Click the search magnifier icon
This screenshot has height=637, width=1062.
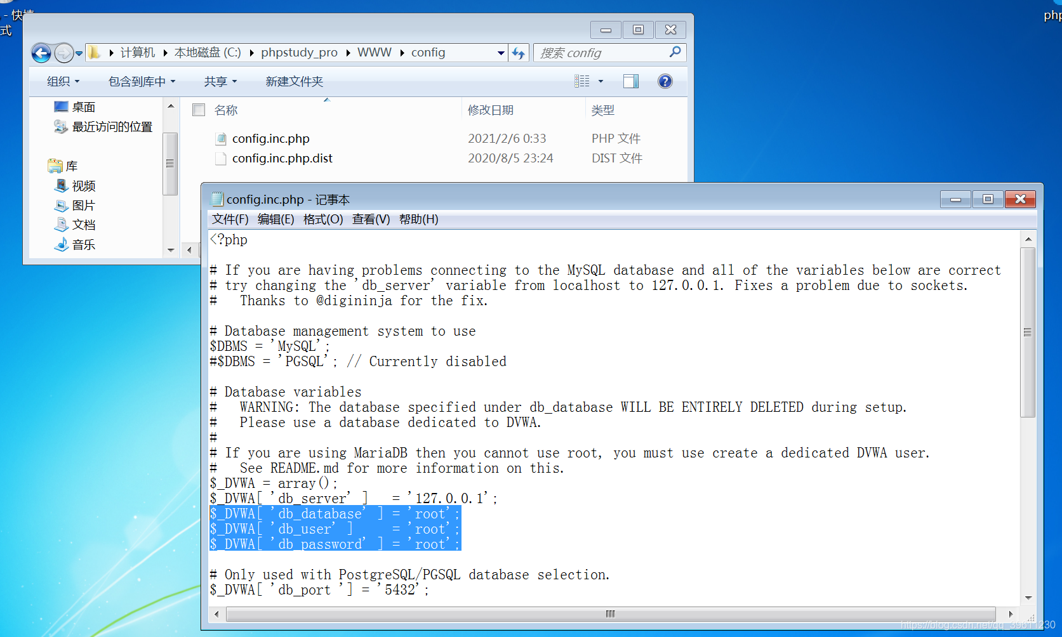[x=675, y=52]
